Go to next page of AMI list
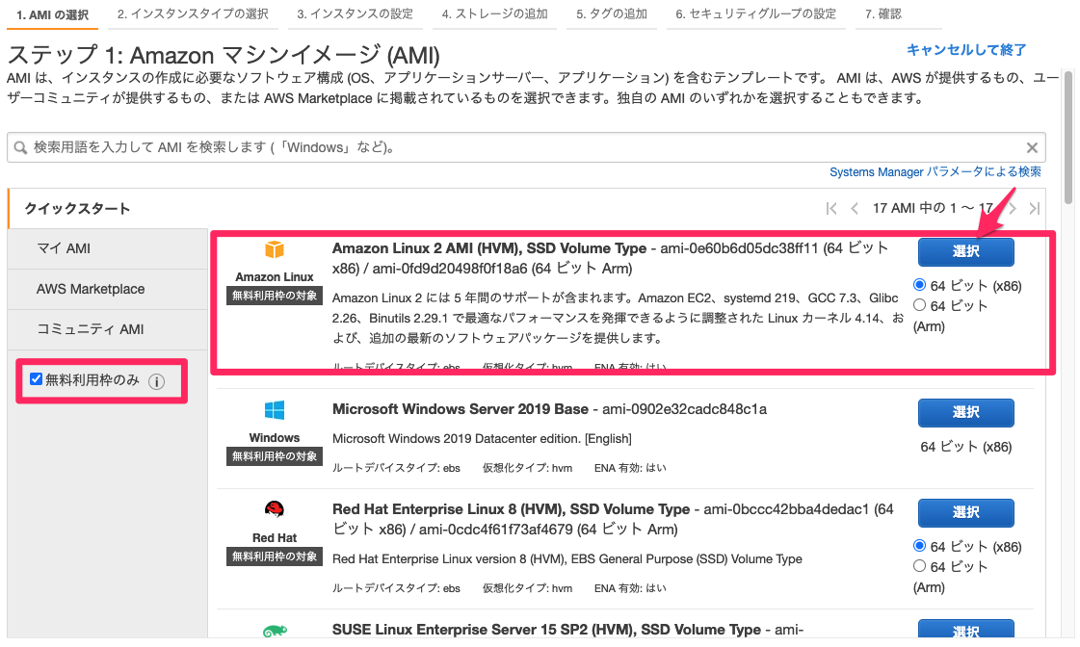The width and height of the screenshot is (1080, 647). pyautogui.click(x=1012, y=209)
